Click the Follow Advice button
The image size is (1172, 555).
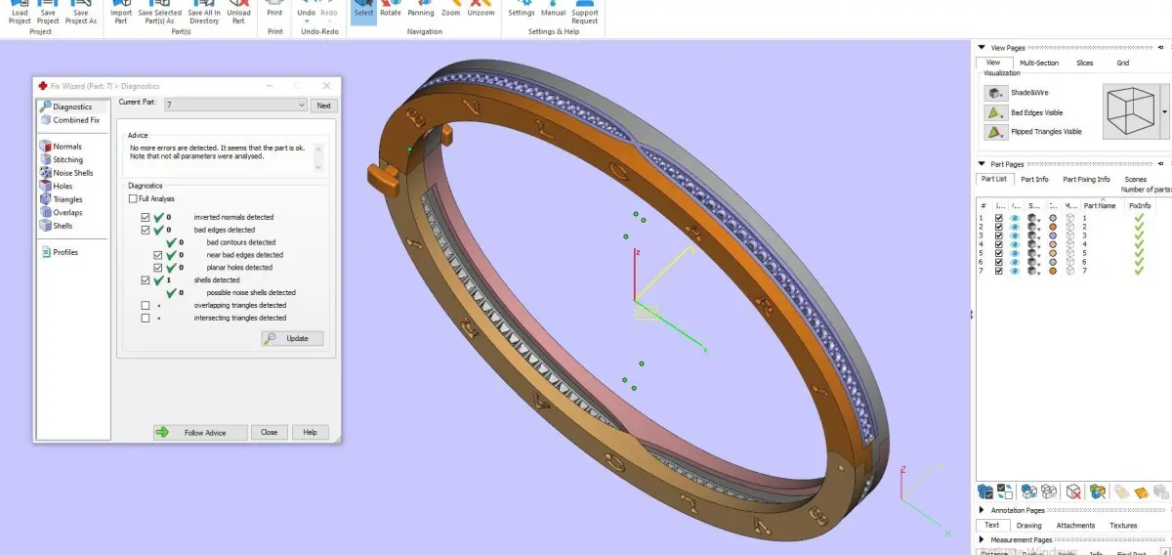pyautogui.click(x=200, y=432)
